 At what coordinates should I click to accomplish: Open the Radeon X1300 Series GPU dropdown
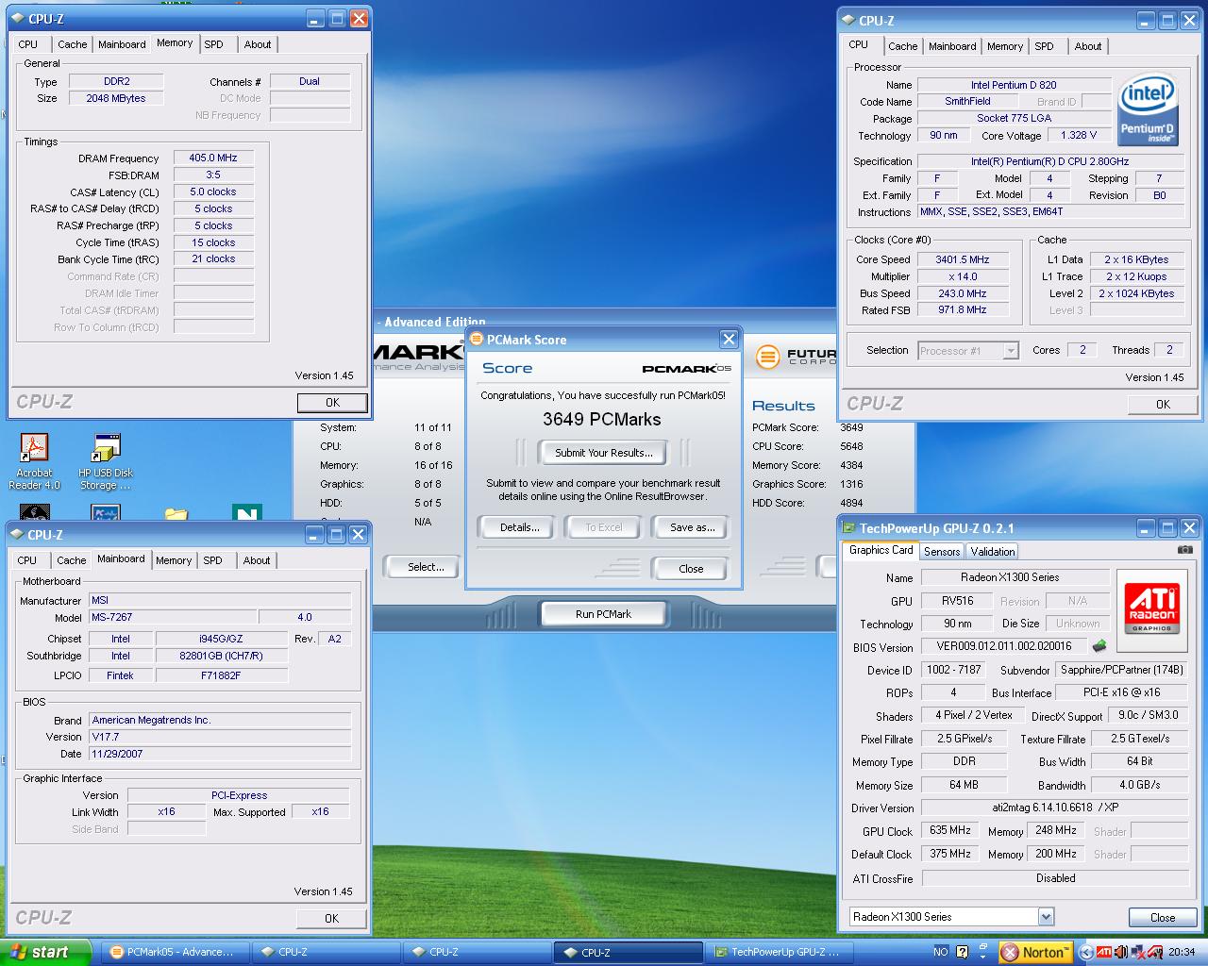coord(1046,917)
